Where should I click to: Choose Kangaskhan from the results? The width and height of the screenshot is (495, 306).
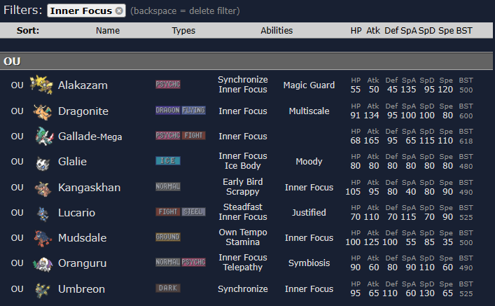pos(89,188)
